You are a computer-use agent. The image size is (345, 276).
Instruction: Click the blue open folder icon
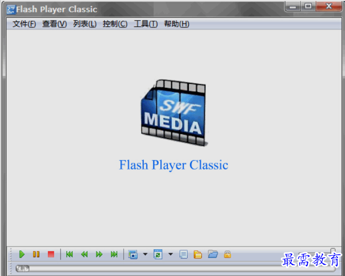point(213,254)
